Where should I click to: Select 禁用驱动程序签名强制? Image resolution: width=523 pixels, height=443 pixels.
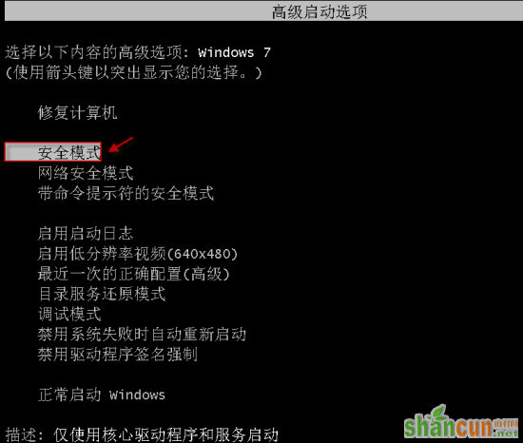[x=118, y=355]
